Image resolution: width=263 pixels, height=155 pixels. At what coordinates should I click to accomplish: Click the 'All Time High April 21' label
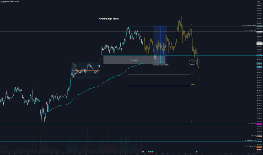point(250,146)
